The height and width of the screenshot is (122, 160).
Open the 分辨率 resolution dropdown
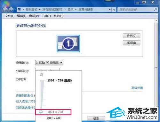click(47, 69)
